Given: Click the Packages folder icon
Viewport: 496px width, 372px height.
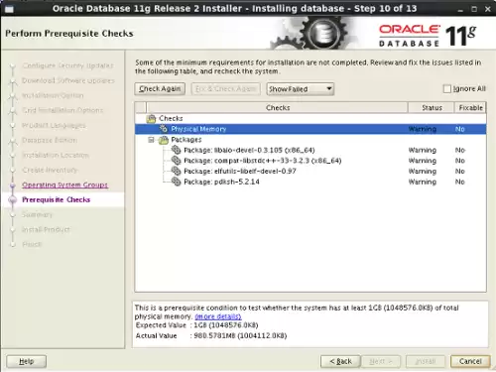Looking at the screenshot, I should tap(164, 140).
